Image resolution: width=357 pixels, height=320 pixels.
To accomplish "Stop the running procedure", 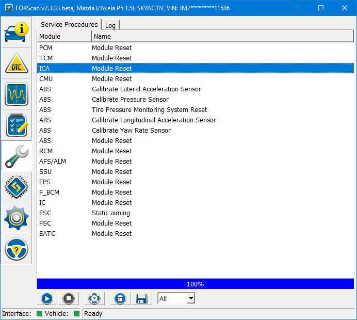I will pyautogui.click(x=69, y=299).
